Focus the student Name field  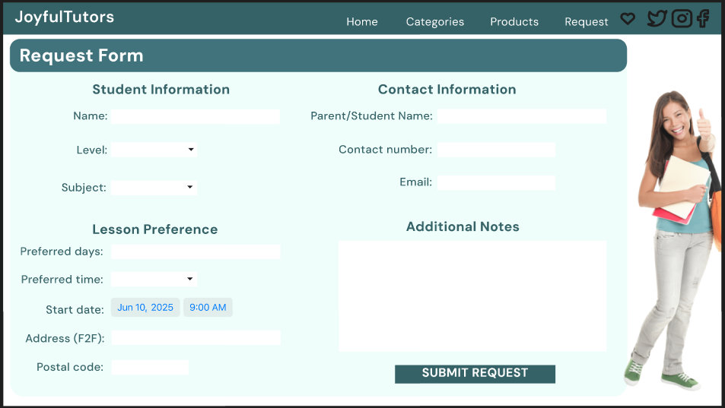click(196, 117)
